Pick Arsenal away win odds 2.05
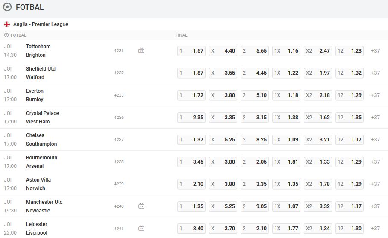The height and width of the screenshot is (238, 388). click(x=255, y=162)
